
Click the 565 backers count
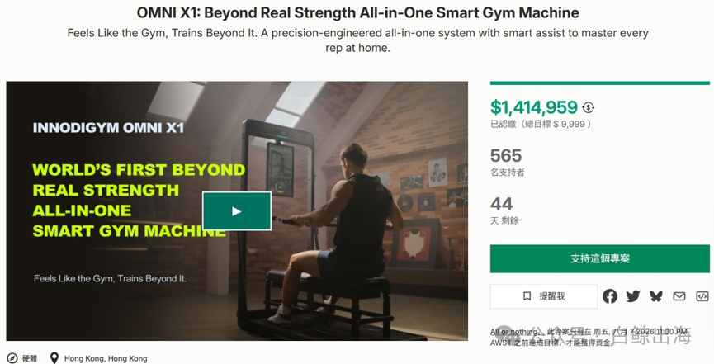pyautogui.click(x=506, y=156)
